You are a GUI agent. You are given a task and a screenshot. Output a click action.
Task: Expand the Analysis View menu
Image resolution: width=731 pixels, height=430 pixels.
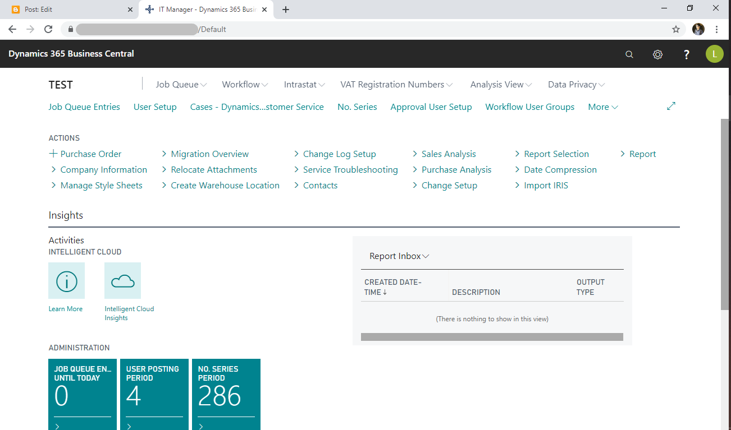(501, 85)
